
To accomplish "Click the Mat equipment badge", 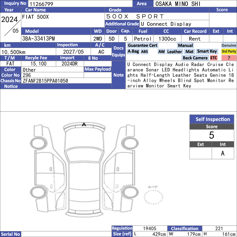I will (189, 52).
